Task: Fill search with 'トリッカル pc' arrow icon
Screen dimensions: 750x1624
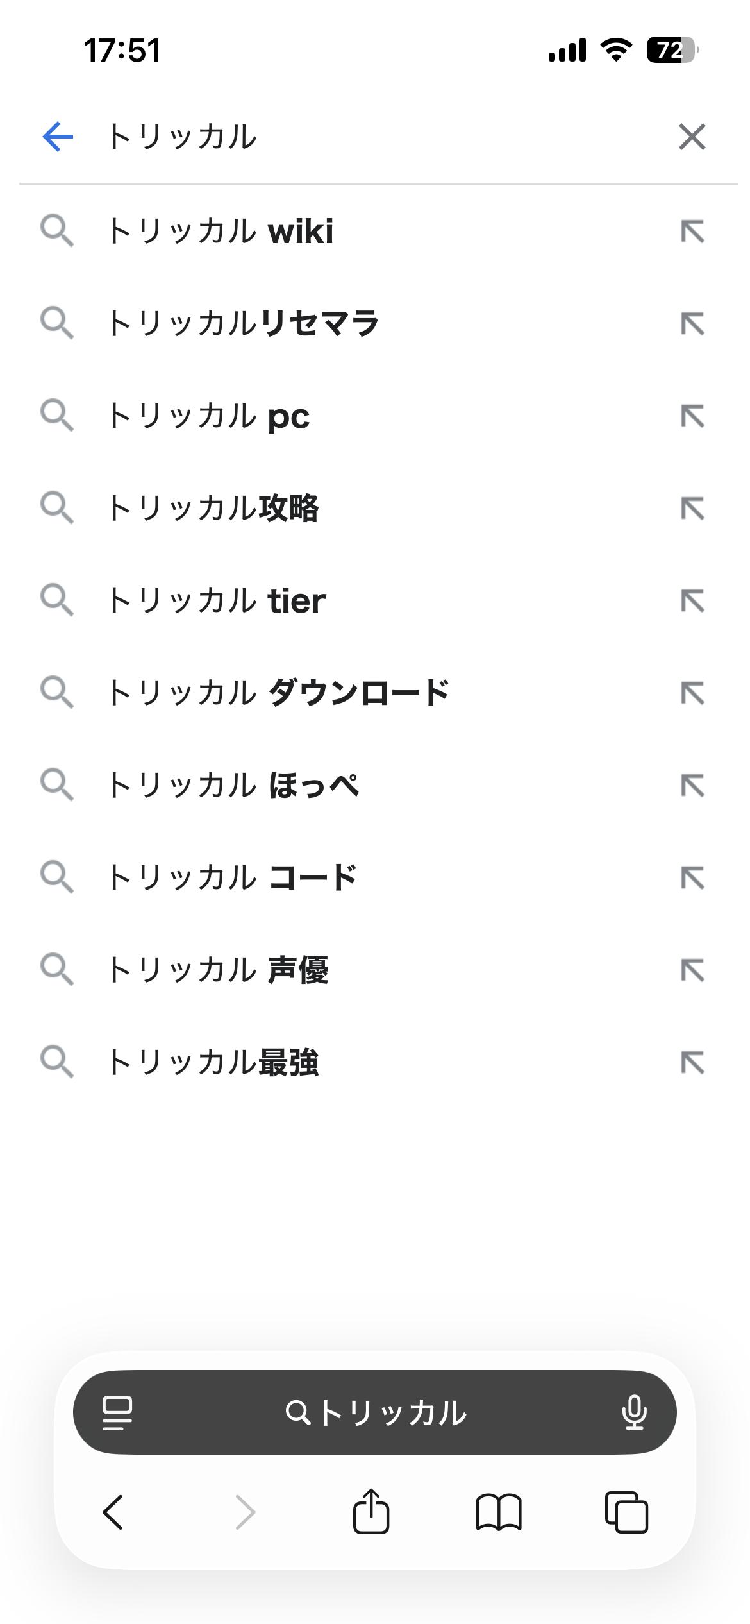Action: tap(692, 416)
